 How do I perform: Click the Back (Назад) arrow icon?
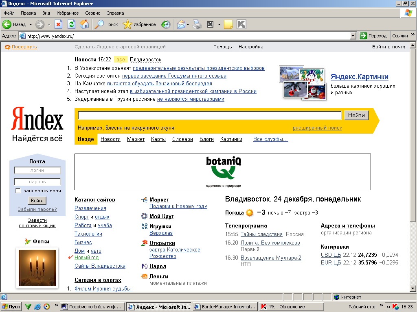[x=7, y=24]
